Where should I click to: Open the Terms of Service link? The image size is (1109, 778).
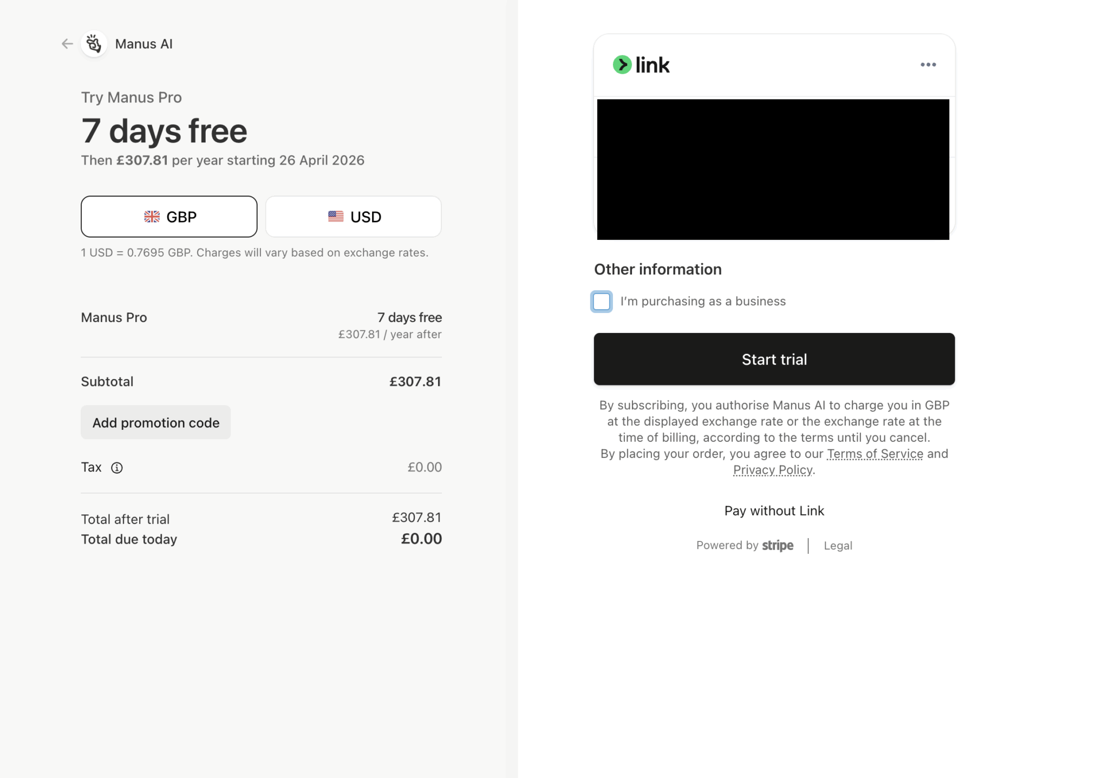click(x=875, y=454)
